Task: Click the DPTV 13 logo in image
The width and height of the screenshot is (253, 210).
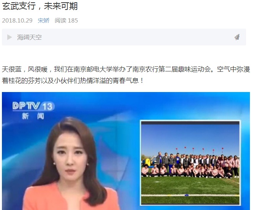Action: [x=33, y=106]
